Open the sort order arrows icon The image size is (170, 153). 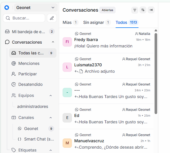[143, 10]
